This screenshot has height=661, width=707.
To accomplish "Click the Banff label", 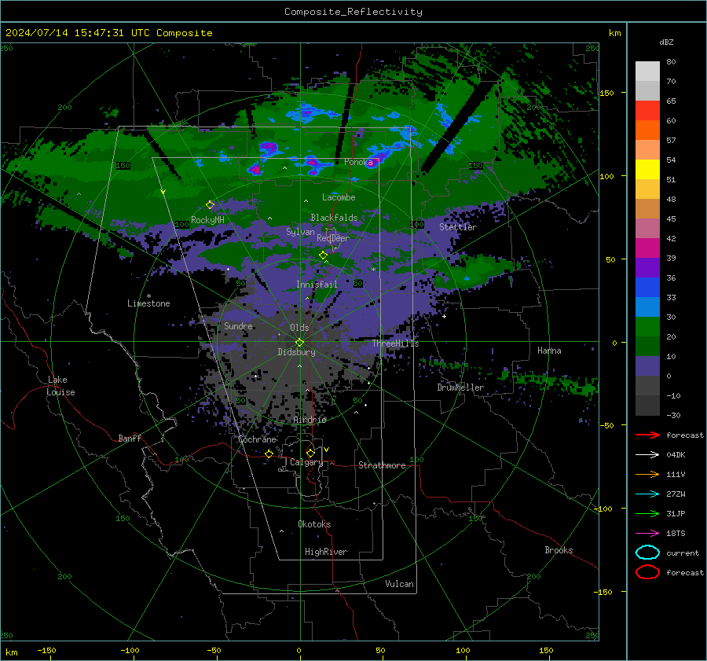I will pos(130,438).
